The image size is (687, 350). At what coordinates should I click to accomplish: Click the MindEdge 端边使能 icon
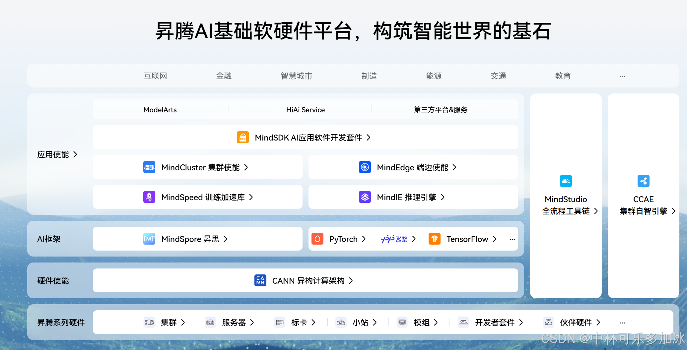tap(365, 167)
